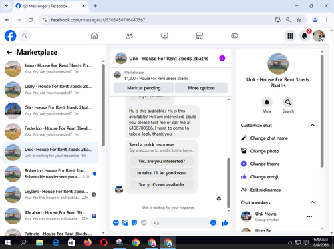Click the back arrow beside Marketplace
Image resolution: width=334 pixels, height=249 pixels.
9,52
